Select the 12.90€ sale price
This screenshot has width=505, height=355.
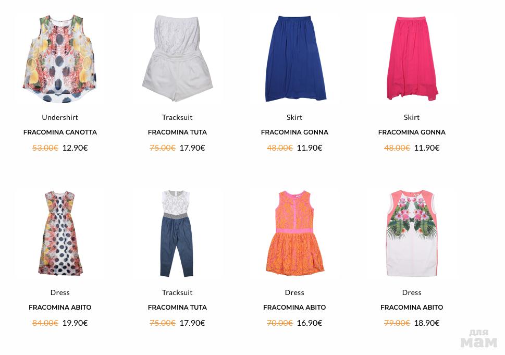[x=75, y=148]
